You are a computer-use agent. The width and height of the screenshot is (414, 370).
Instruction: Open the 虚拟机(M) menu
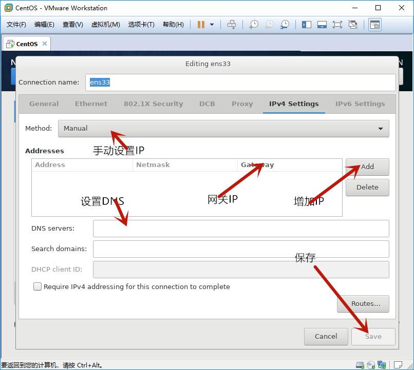(x=106, y=25)
